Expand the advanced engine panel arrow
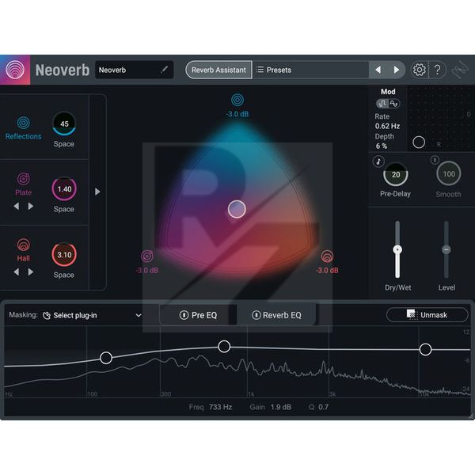Image resolution: width=475 pixels, height=475 pixels. tap(97, 192)
